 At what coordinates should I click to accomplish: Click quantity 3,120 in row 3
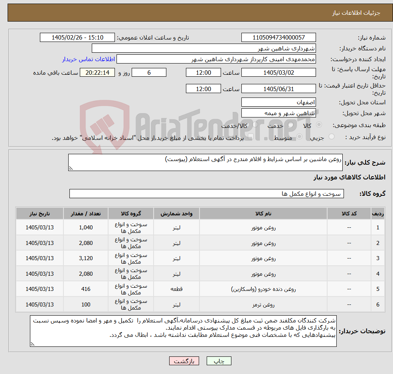[86, 258]
